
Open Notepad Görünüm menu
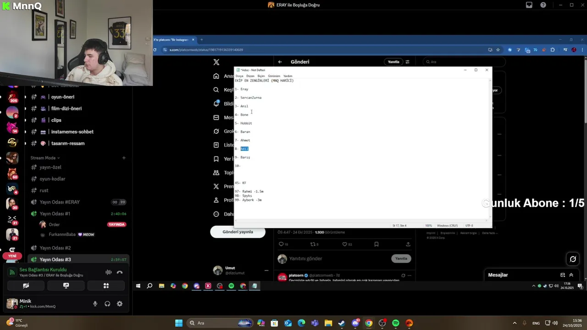[x=274, y=76]
